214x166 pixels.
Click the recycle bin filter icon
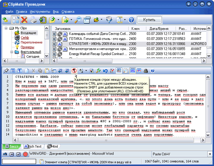click(x=109, y=20)
